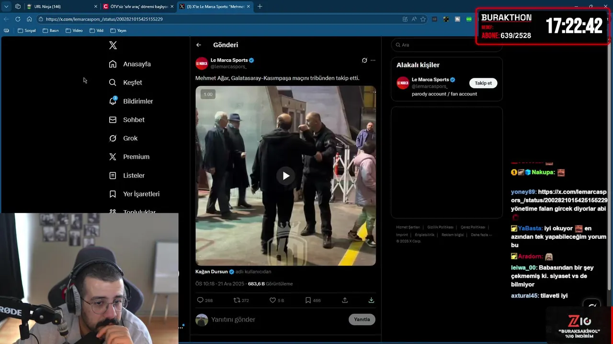Viewport: 613px width, 344px height.
Task: Open the Yayın bookmarks folder
Action: tap(118, 31)
